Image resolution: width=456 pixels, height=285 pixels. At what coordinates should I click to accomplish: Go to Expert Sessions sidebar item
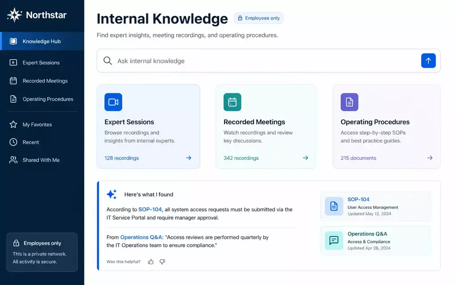pos(42,62)
